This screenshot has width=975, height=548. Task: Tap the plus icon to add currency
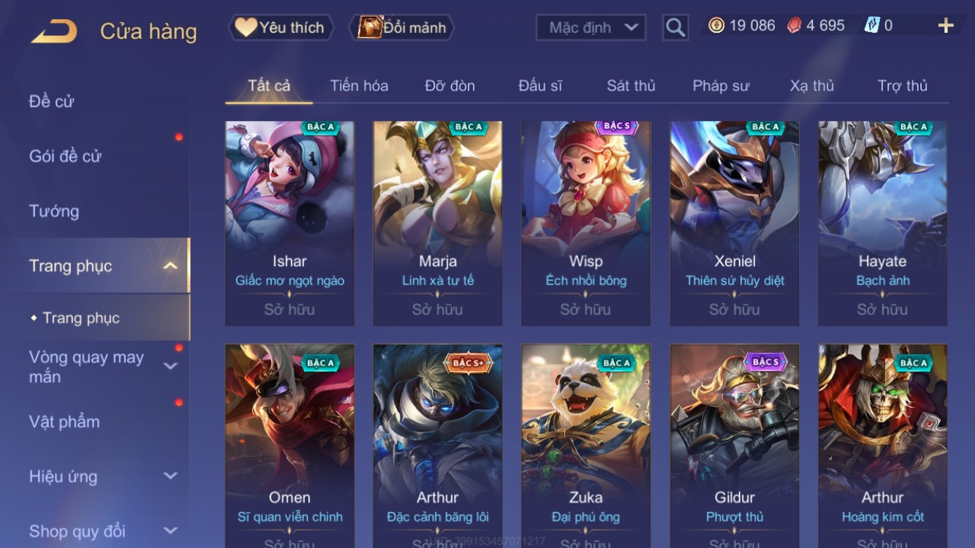click(x=946, y=26)
